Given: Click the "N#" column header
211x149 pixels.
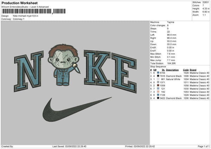Looking at the screenshot, I should [155, 70].
